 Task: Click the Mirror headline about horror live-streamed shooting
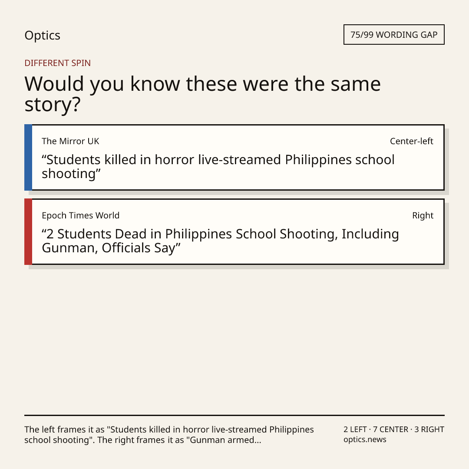(218, 167)
